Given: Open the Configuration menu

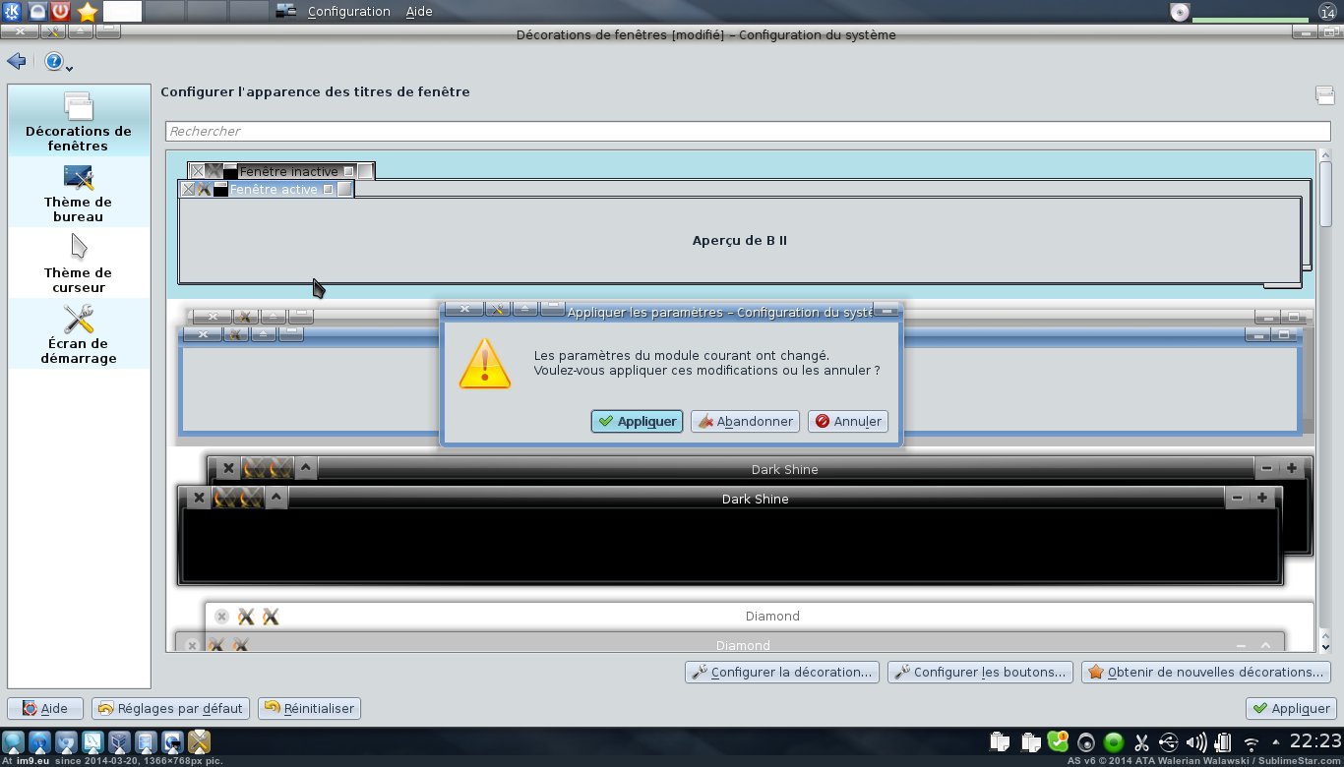Looking at the screenshot, I should coord(348,12).
